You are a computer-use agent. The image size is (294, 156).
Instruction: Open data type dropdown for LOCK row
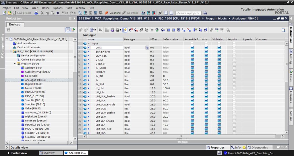(x=147, y=48)
